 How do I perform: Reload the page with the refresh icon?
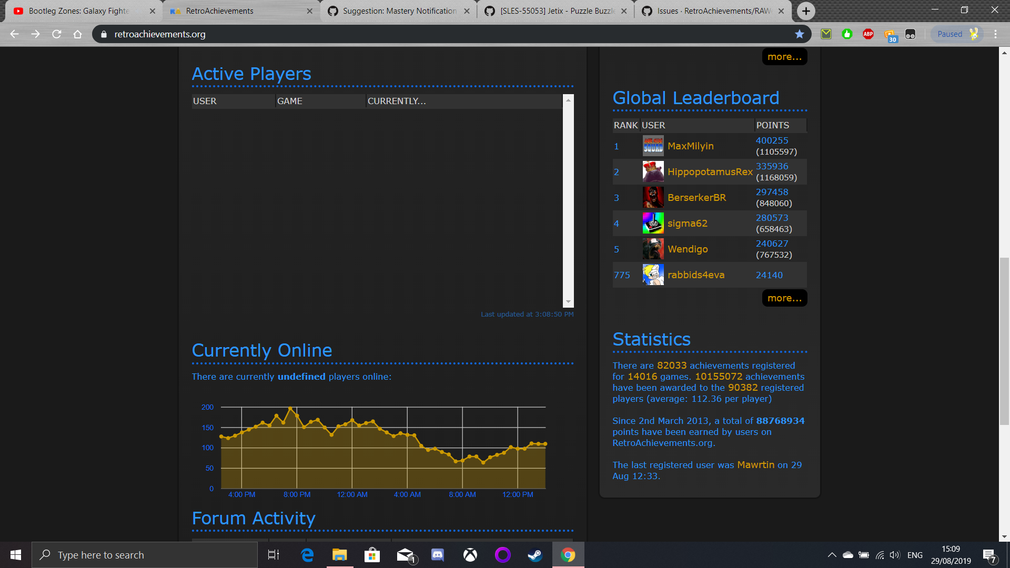56,34
